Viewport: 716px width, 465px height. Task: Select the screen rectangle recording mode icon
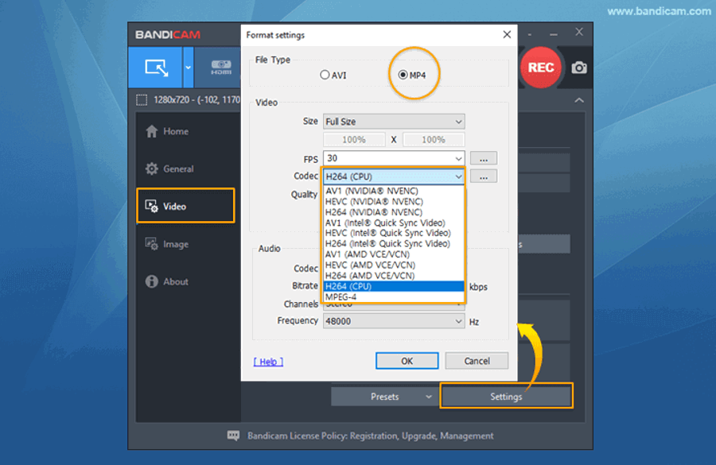(x=156, y=68)
